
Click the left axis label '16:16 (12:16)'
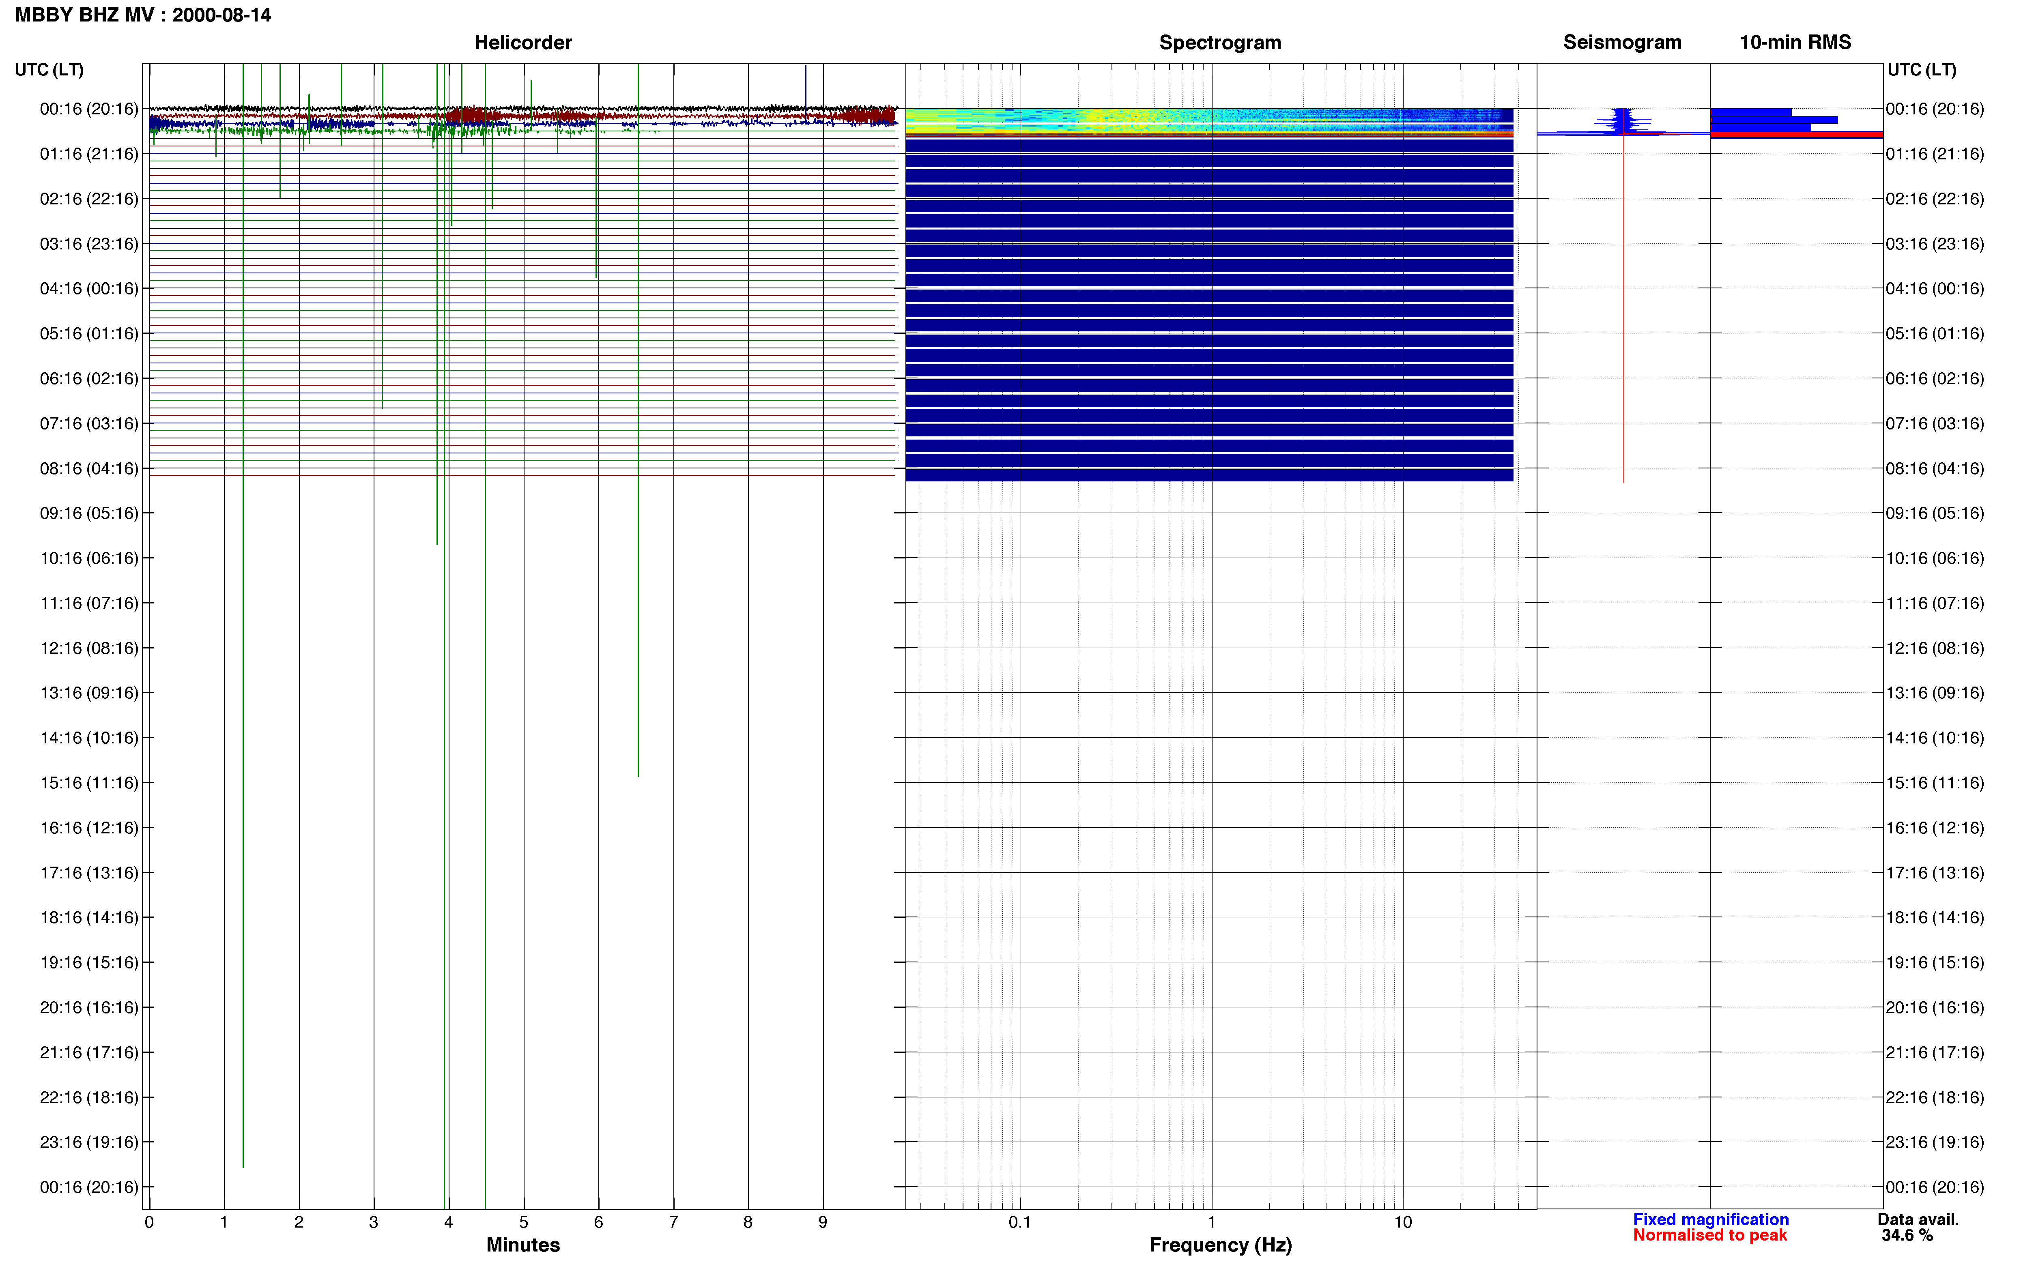tap(89, 828)
